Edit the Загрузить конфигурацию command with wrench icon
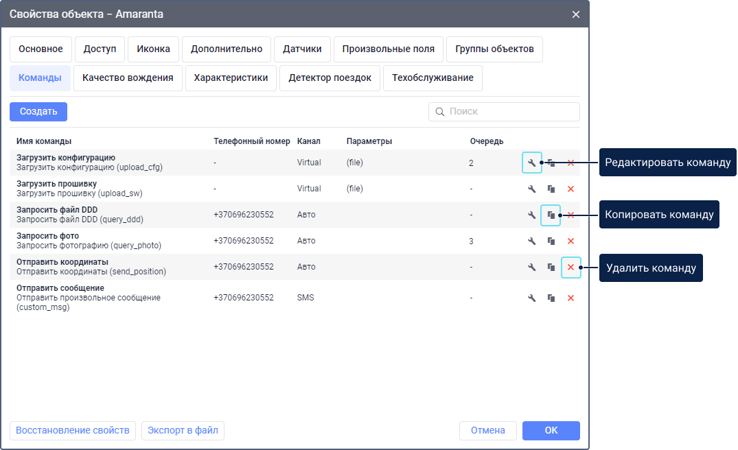The height and width of the screenshot is (450, 738). click(x=531, y=163)
